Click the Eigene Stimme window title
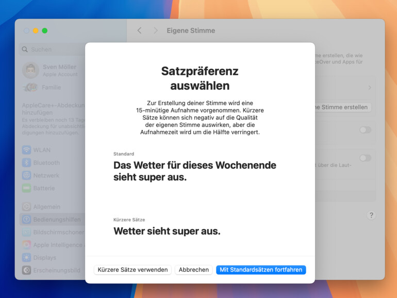The image size is (397, 298). click(x=191, y=30)
